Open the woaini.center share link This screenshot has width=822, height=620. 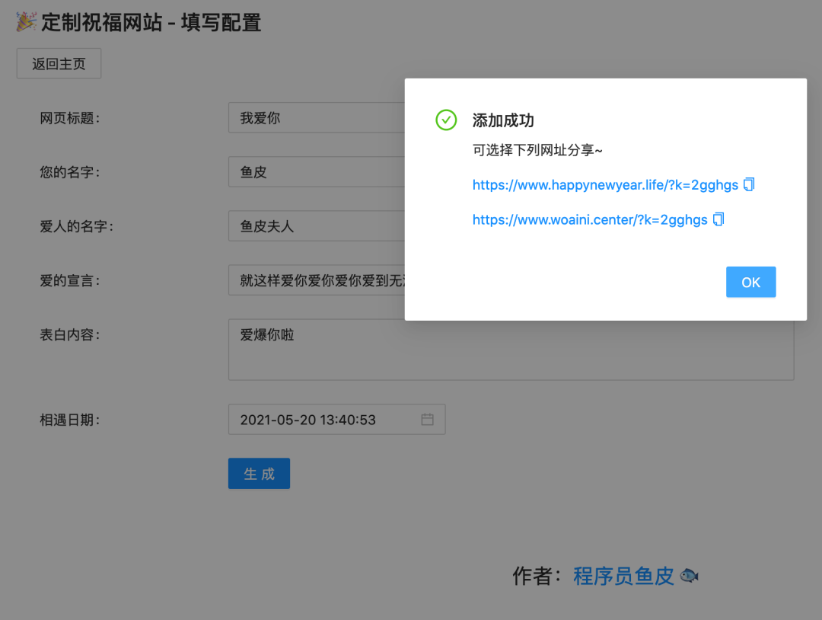590,220
